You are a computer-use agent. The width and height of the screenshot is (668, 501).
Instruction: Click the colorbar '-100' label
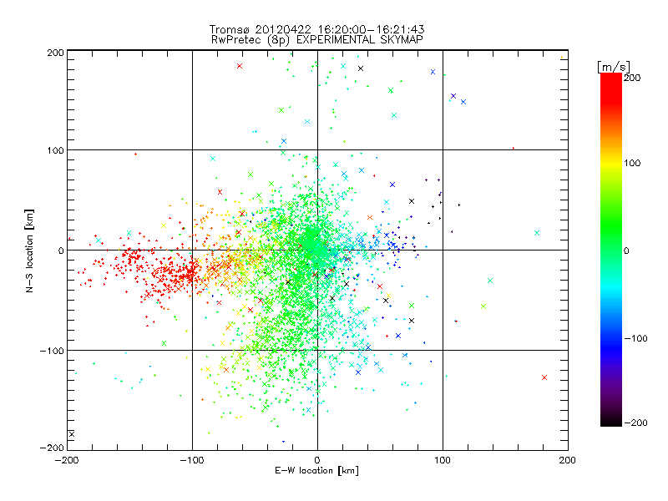(635, 338)
